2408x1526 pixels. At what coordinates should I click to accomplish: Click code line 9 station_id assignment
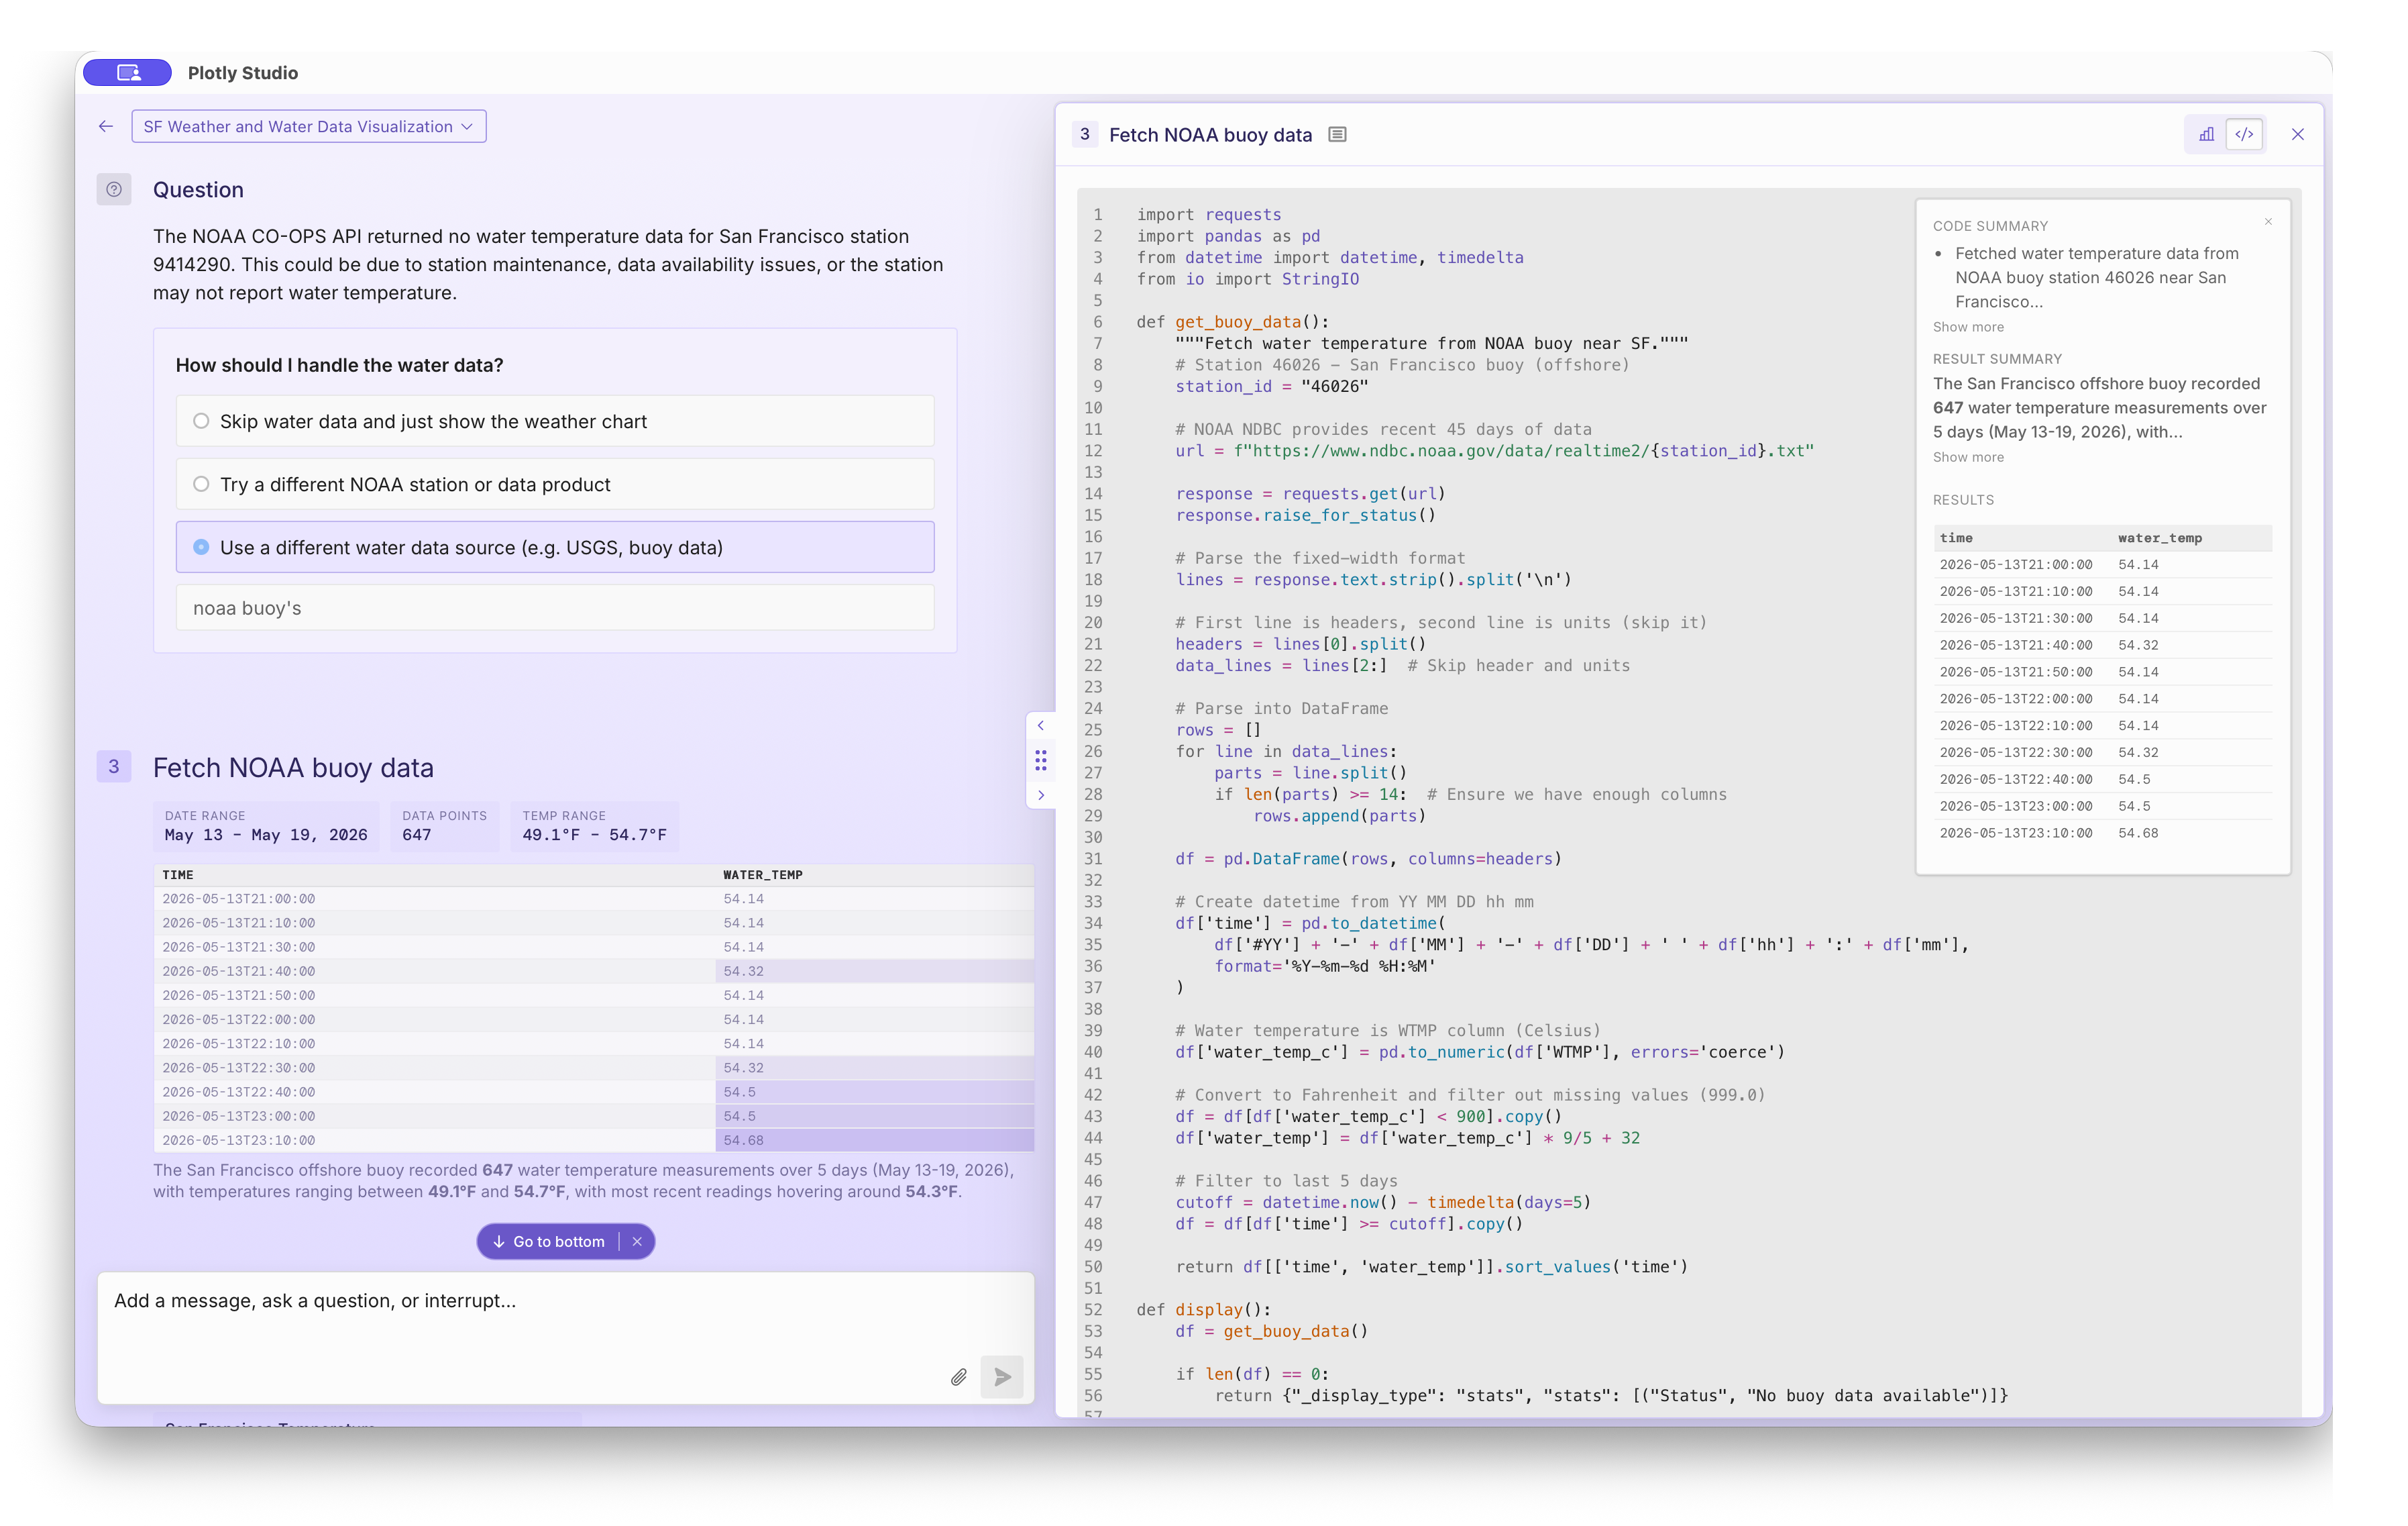coord(1271,387)
